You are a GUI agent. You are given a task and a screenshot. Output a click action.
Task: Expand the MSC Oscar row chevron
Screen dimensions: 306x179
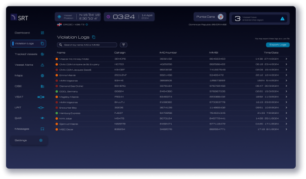coord(286,129)
